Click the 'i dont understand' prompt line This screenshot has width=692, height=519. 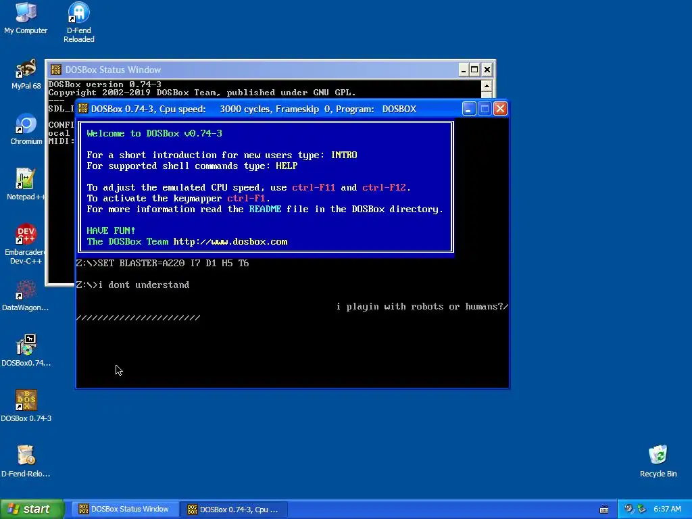pyautogui.click(x=133, y=285)
